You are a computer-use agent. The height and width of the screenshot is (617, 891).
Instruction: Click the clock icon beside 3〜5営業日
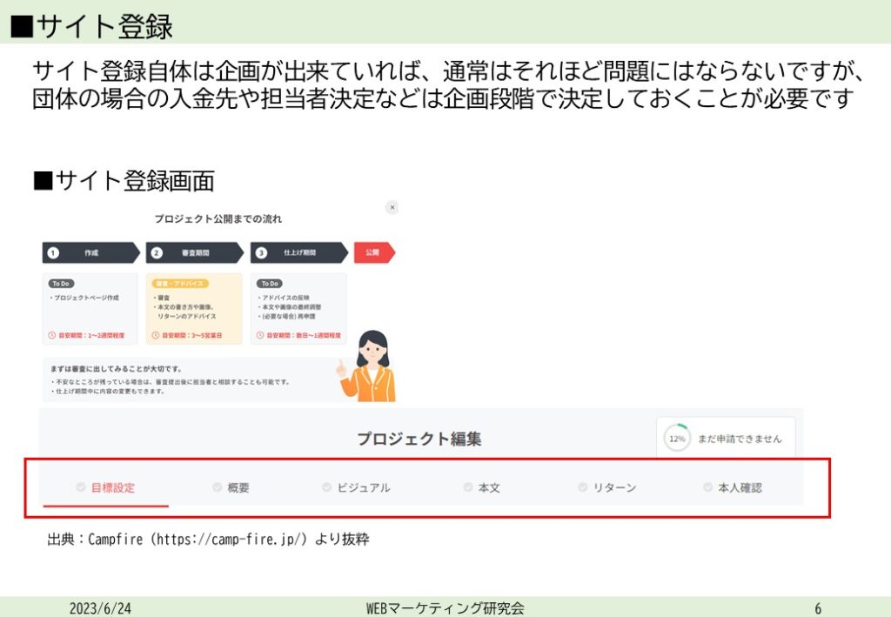[x=155, y=335]
